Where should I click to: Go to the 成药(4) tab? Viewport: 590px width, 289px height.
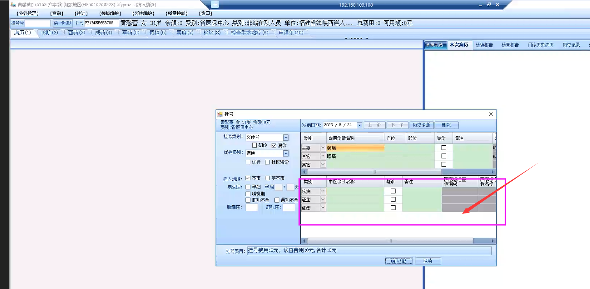coord(104,33)
